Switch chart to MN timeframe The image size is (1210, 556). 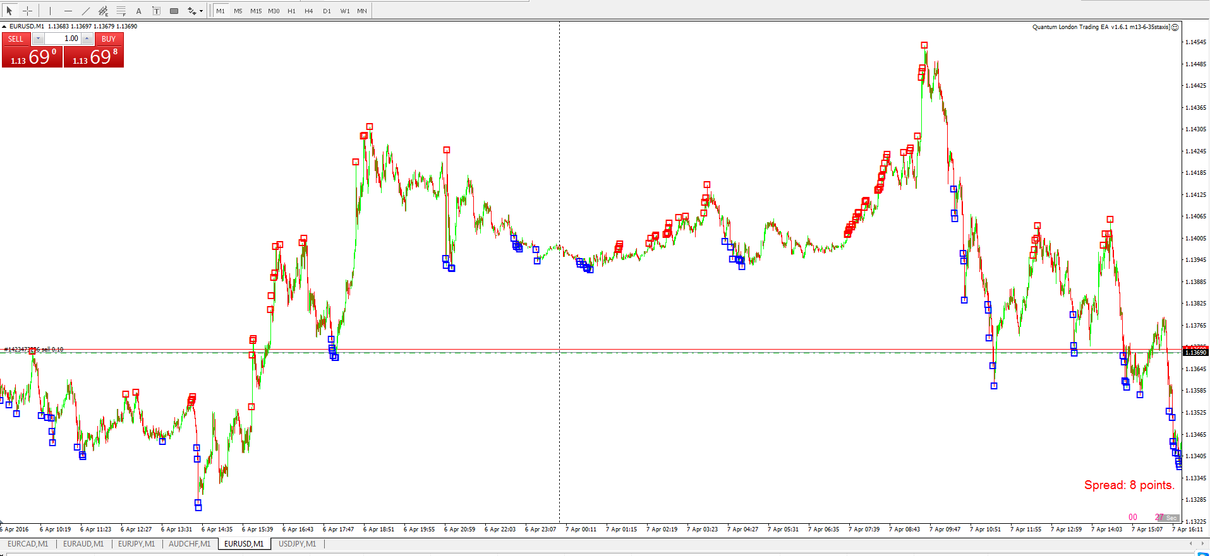(x=362, y=11)
